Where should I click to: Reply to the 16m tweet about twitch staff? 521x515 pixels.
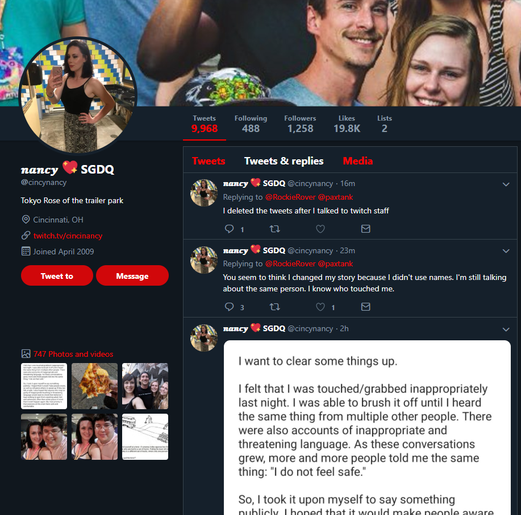[x=230, y=229]
